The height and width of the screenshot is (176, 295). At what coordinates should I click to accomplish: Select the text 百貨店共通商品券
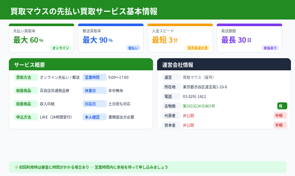point(55,91)
